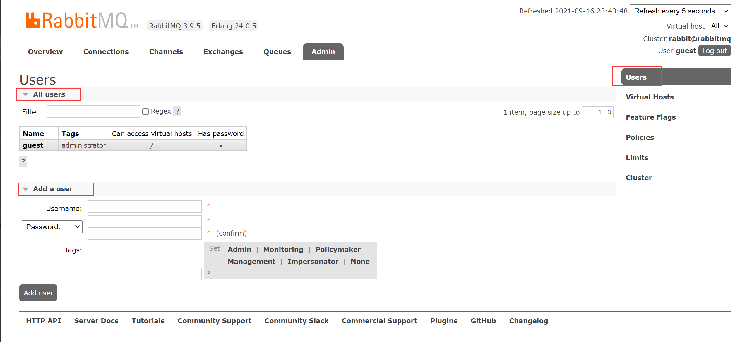Select Virtual Hosts in the sidebar

click(650, 97)
